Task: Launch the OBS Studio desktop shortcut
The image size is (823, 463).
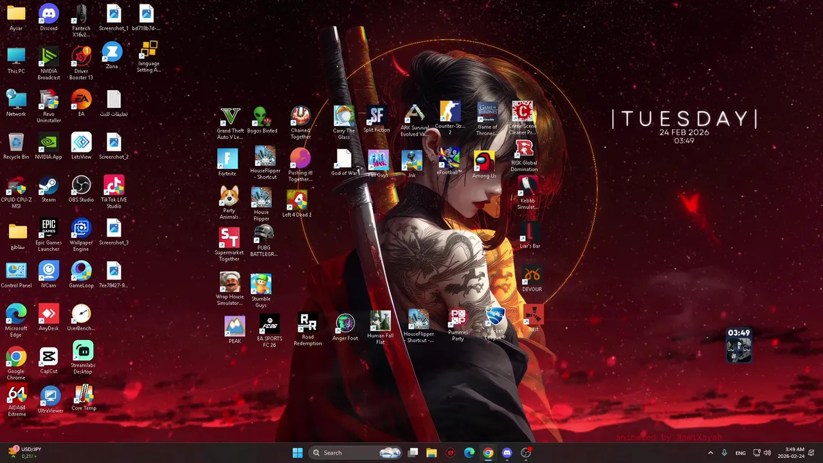Action: (81, 189)
